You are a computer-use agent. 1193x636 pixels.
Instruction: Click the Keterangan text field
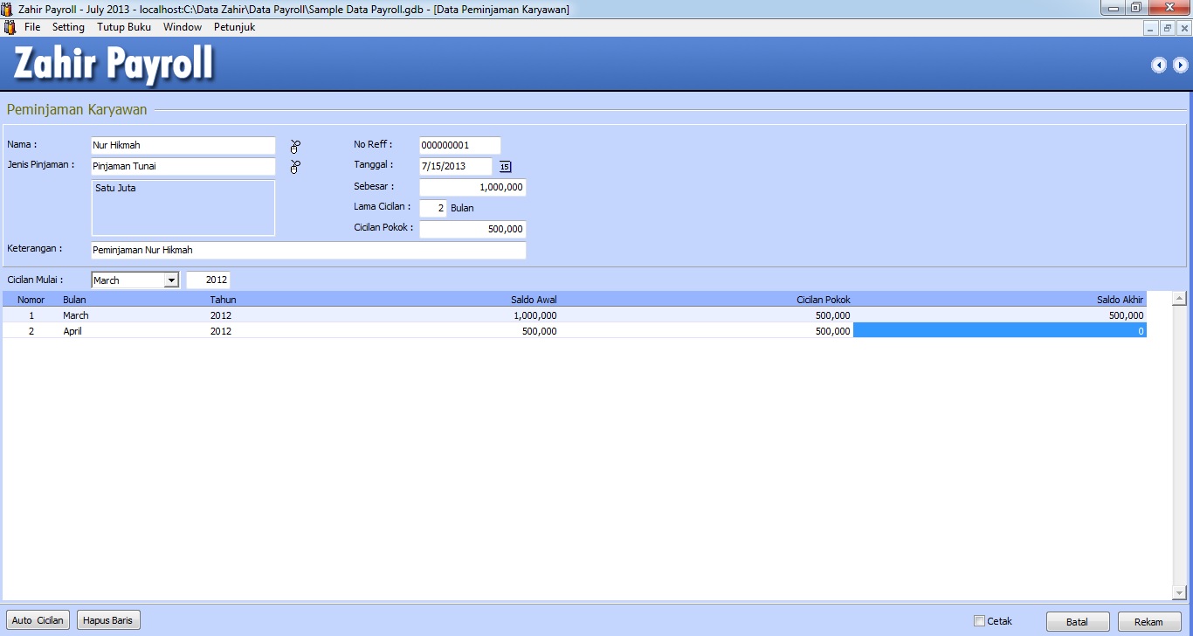click(308, 250)
